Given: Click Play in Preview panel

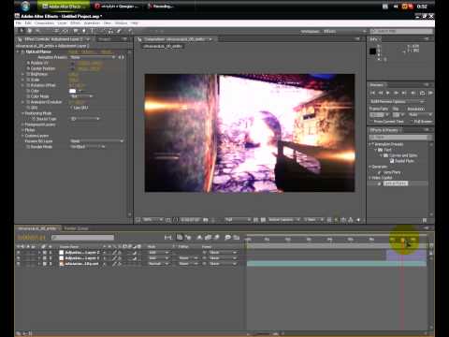Looking at the screenshot, I should 388,93.
